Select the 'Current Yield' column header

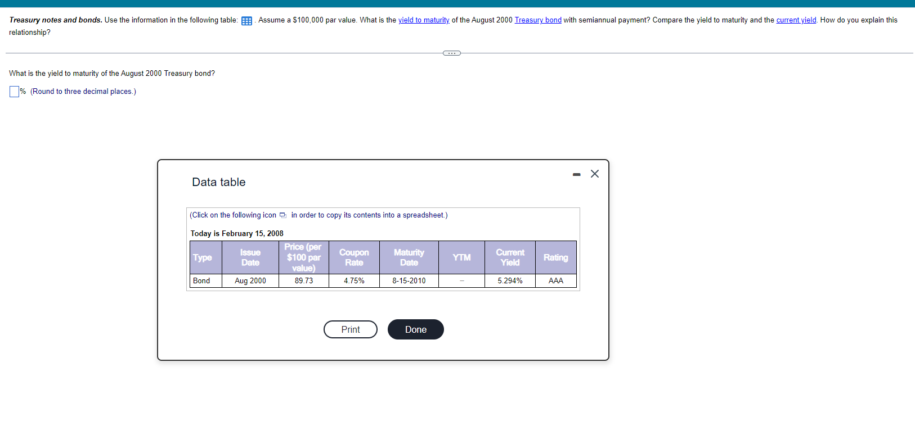(x=510, y=257)
